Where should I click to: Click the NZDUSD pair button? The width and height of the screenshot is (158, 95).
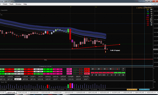(63, 79)
